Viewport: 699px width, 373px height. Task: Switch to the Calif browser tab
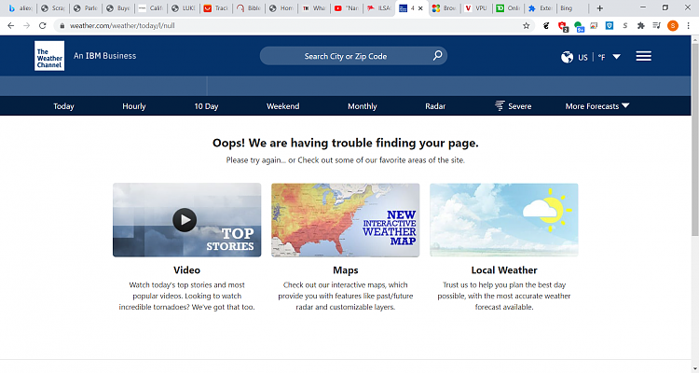point(151,8)
